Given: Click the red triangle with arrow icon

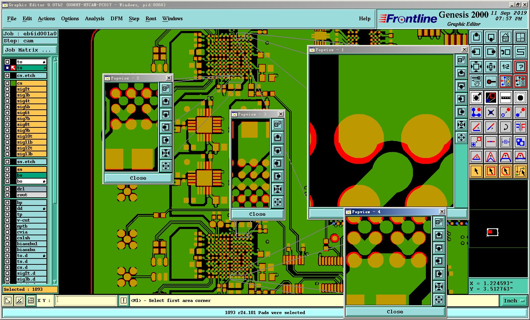Looking at the screenshot, I should [476, 157].
